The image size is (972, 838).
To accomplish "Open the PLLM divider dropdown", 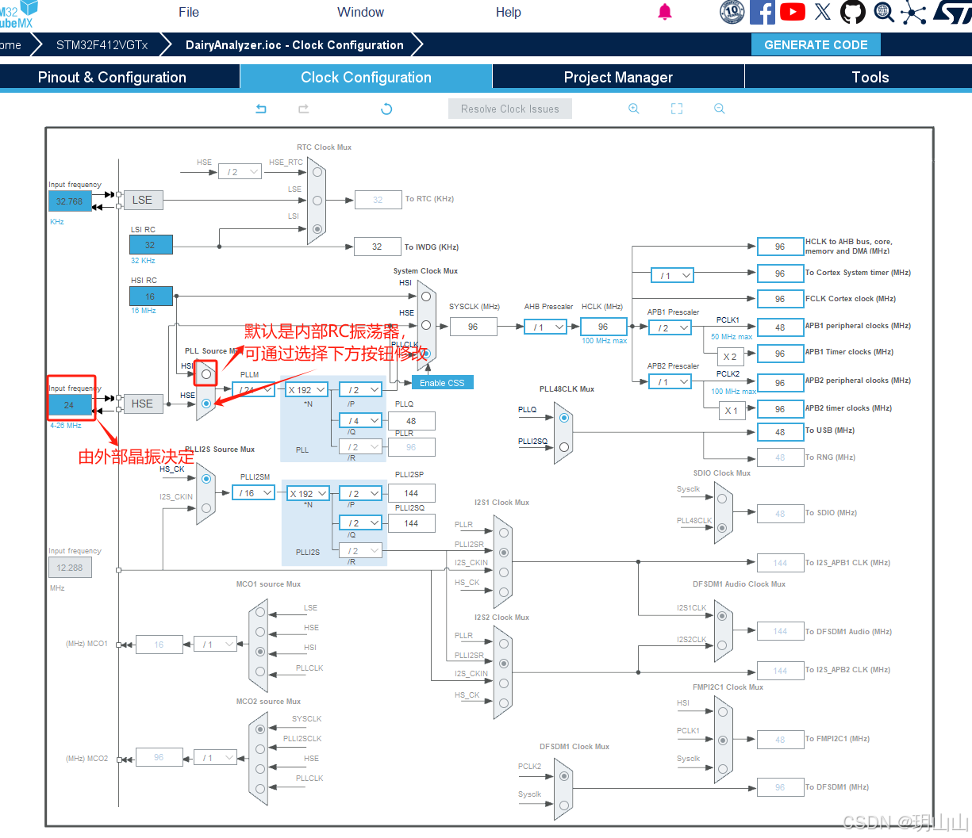I will (x=254, y=389).
